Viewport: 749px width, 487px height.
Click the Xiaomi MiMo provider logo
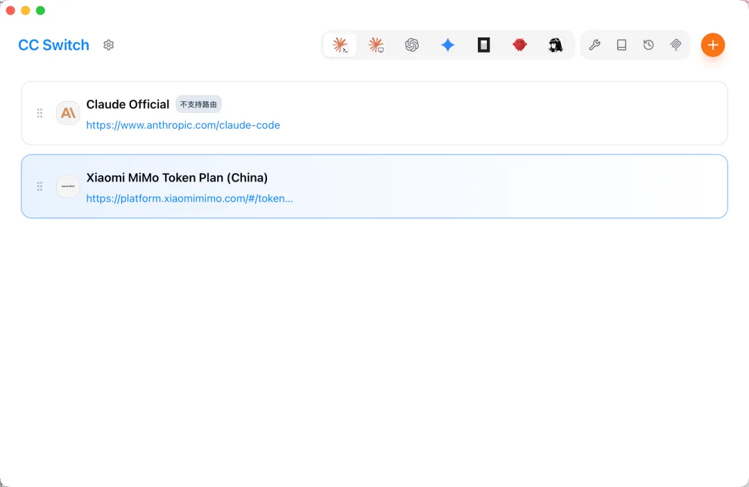pyautogui.click(x=68, y=186)
